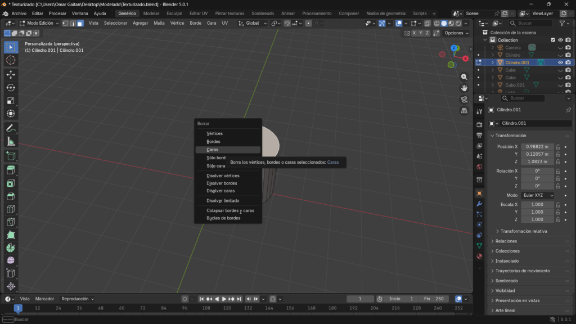Expand the Relaciones panel

click(x=506, y=241)
